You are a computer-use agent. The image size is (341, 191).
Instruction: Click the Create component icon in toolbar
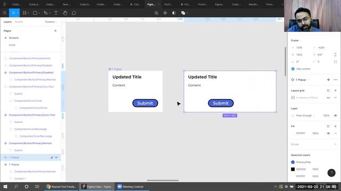click(x=165, y=13)
